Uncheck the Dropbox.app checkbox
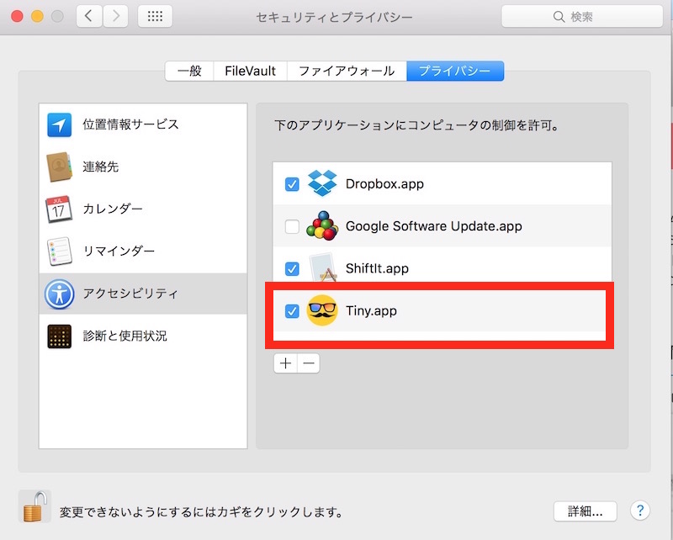The height and width of the screenshot is (540, 673). click(x=292, y=184)
